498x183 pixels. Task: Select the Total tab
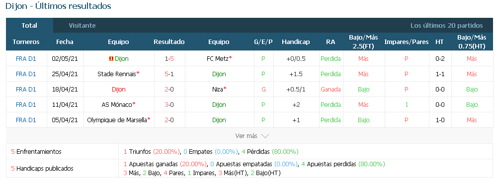click(29, 26)
